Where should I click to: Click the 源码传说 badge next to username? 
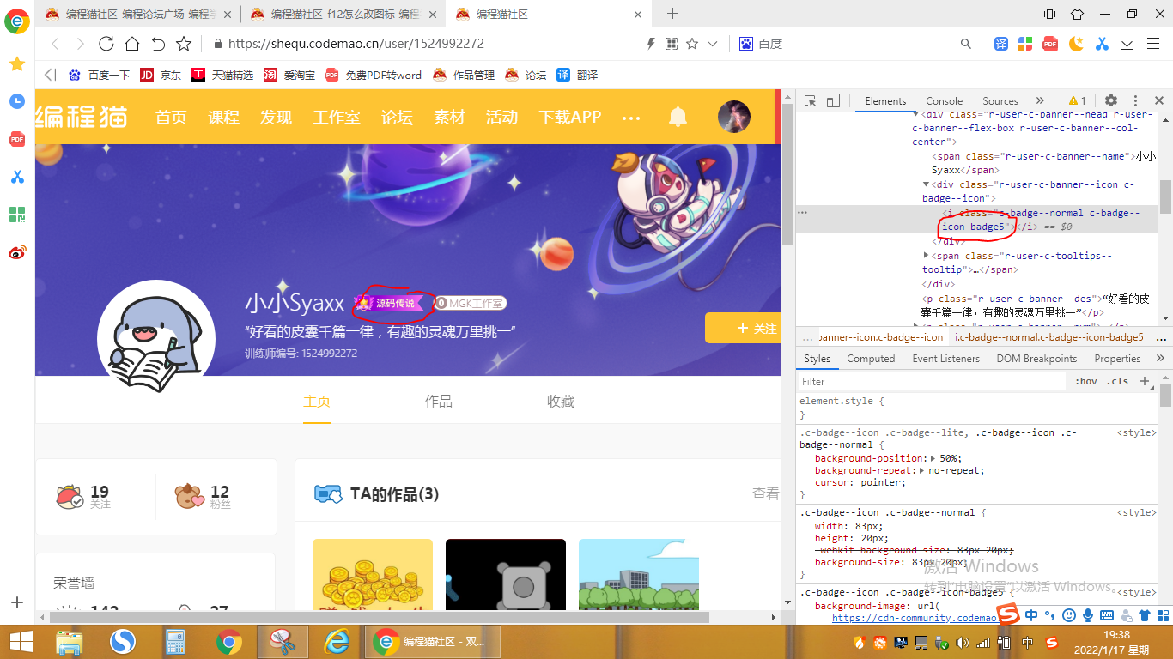click(390, 303)
